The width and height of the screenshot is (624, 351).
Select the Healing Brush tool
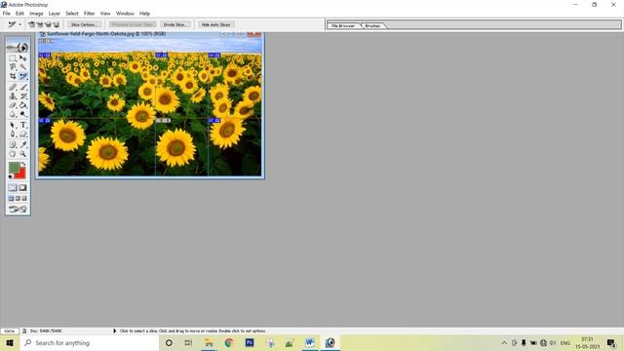pyautogui.click(x=13, y=87)
